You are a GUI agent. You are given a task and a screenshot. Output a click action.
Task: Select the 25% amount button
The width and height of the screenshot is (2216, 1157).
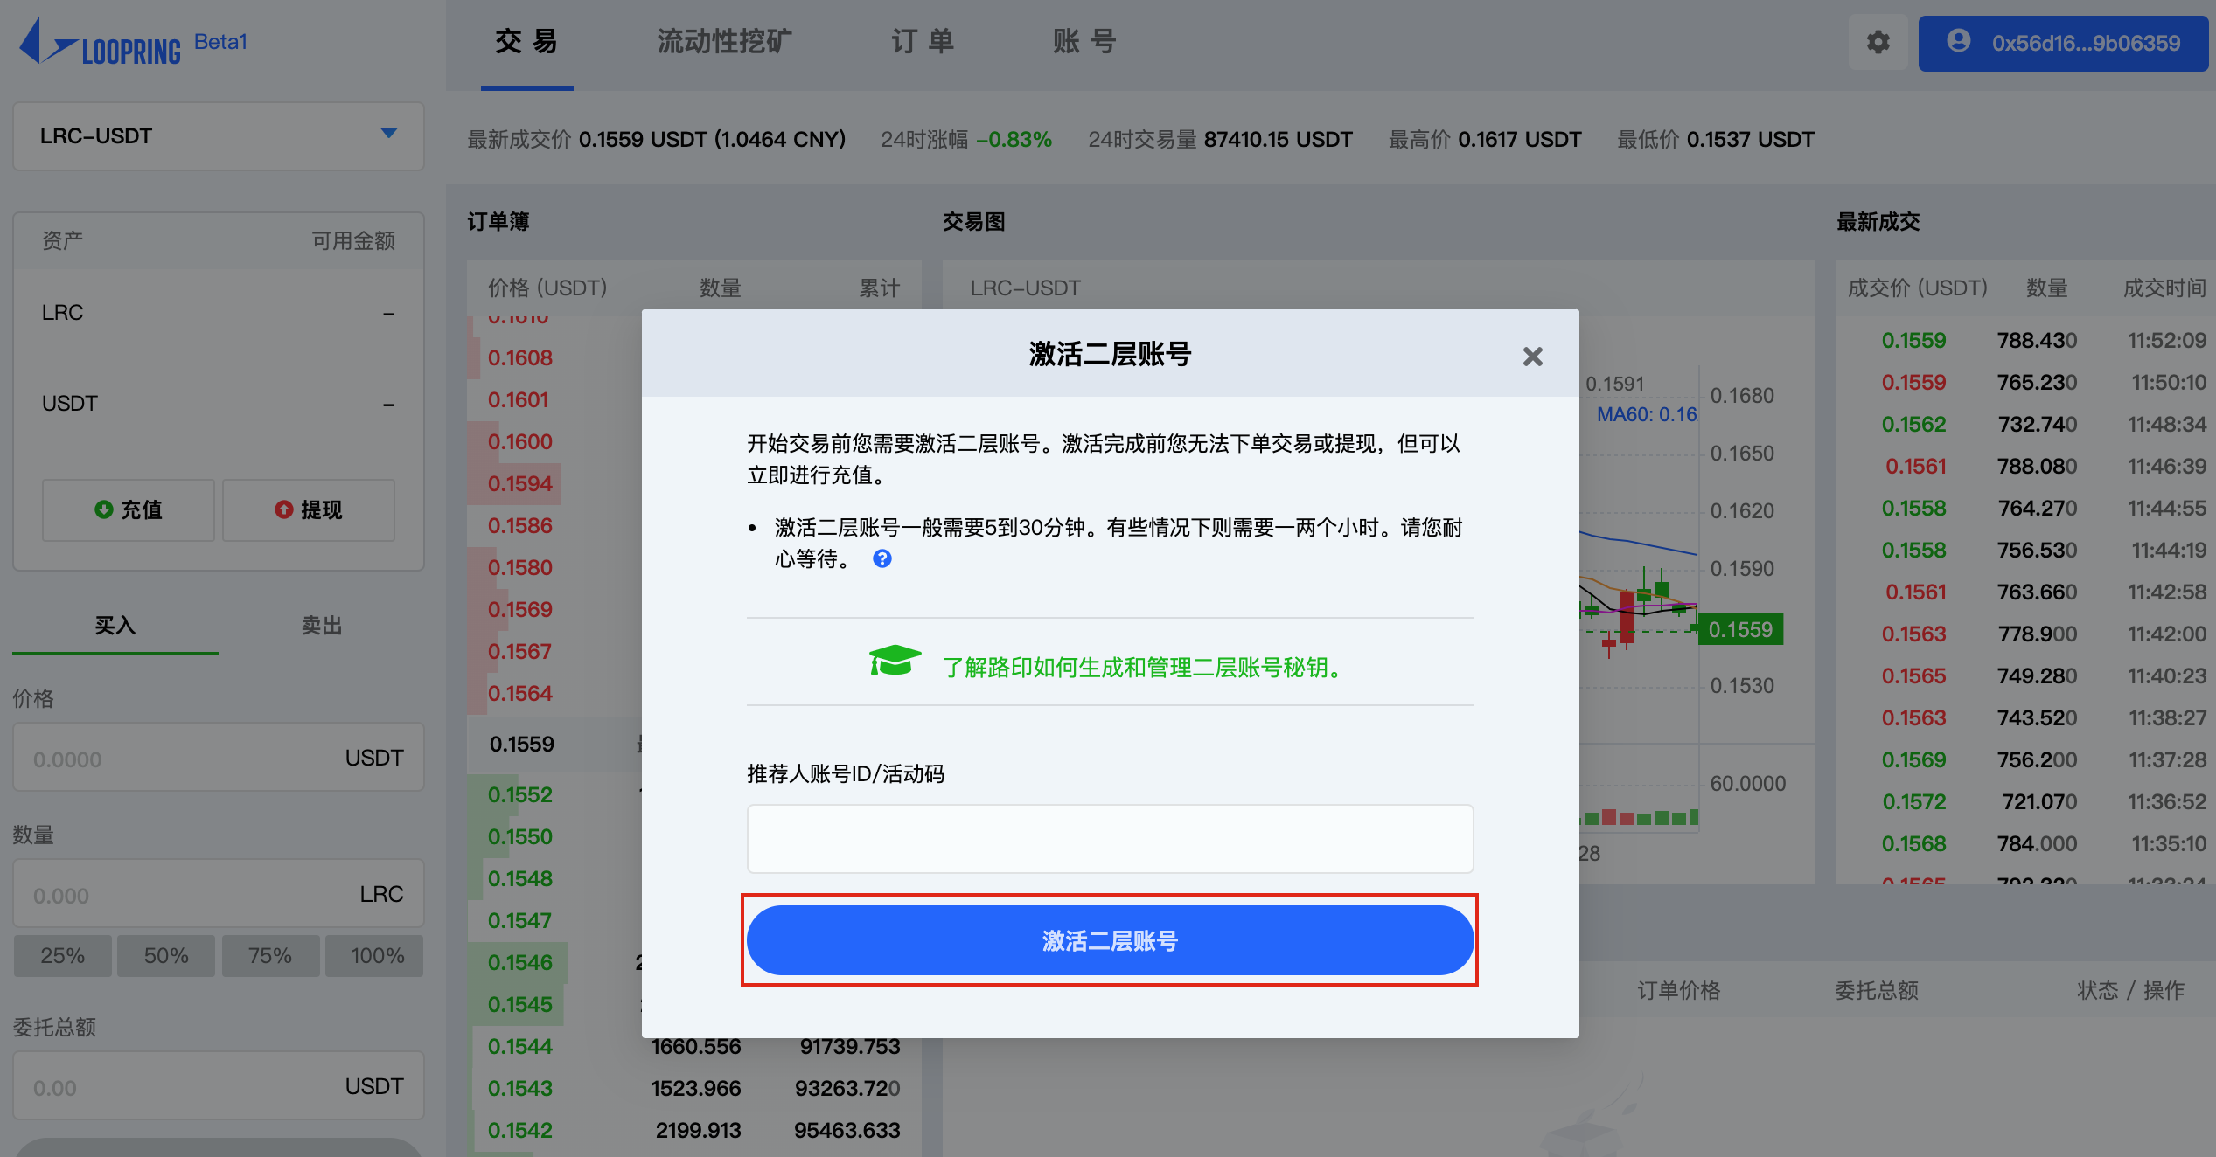pyautogui.click(x=63, y=955)
